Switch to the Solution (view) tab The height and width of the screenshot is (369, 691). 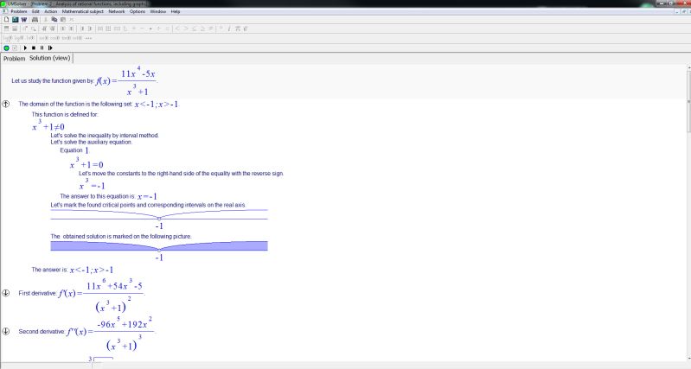(x=50, y=58)
